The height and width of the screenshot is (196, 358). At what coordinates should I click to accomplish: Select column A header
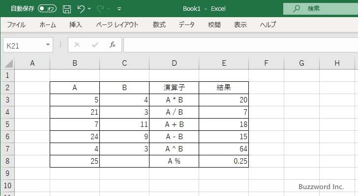click(x=32, y=63)
